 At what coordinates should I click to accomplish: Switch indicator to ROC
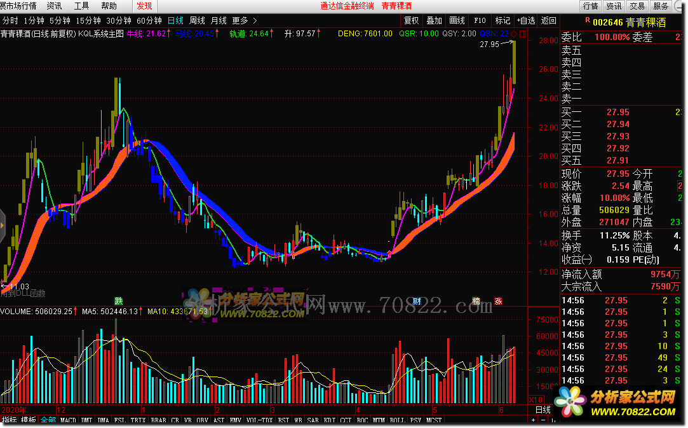tap(363, 420)
